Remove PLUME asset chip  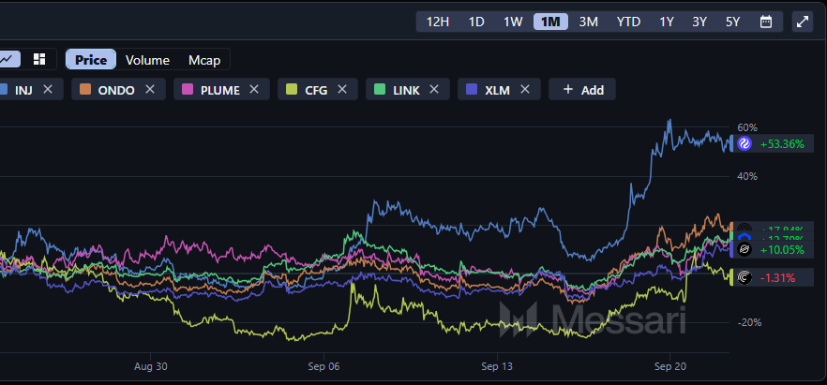[254, 90]
